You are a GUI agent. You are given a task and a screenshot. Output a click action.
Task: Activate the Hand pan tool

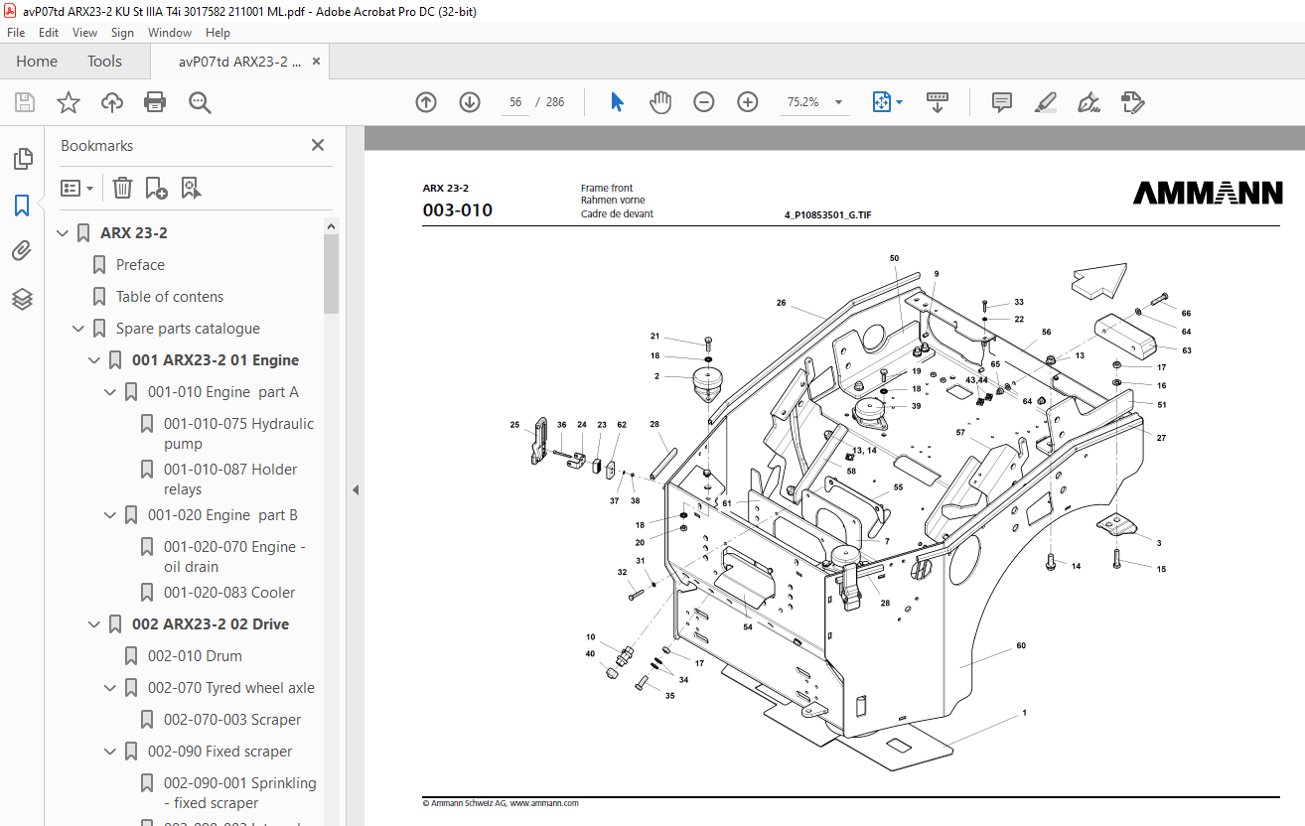point(660,102)
